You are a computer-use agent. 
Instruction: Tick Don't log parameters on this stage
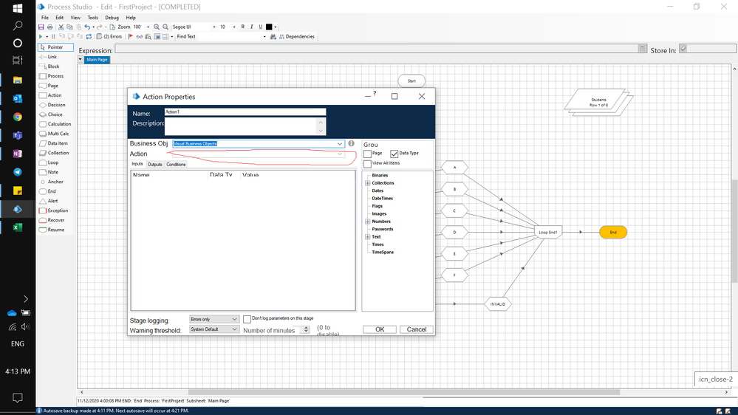(247, 319)
